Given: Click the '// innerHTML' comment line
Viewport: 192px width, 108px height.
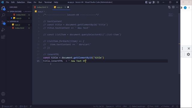Looking at the screenshot, I should 51,54.
